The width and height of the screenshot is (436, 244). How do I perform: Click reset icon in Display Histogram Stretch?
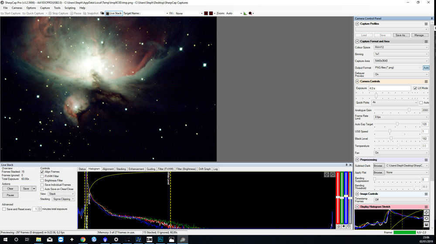(426, 218)
